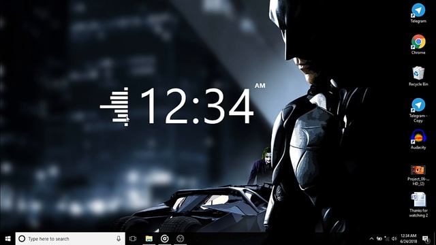436x245 pixels.
Task: Click the taskbar clock showing 12:34 AM
Action: [409, 239]
